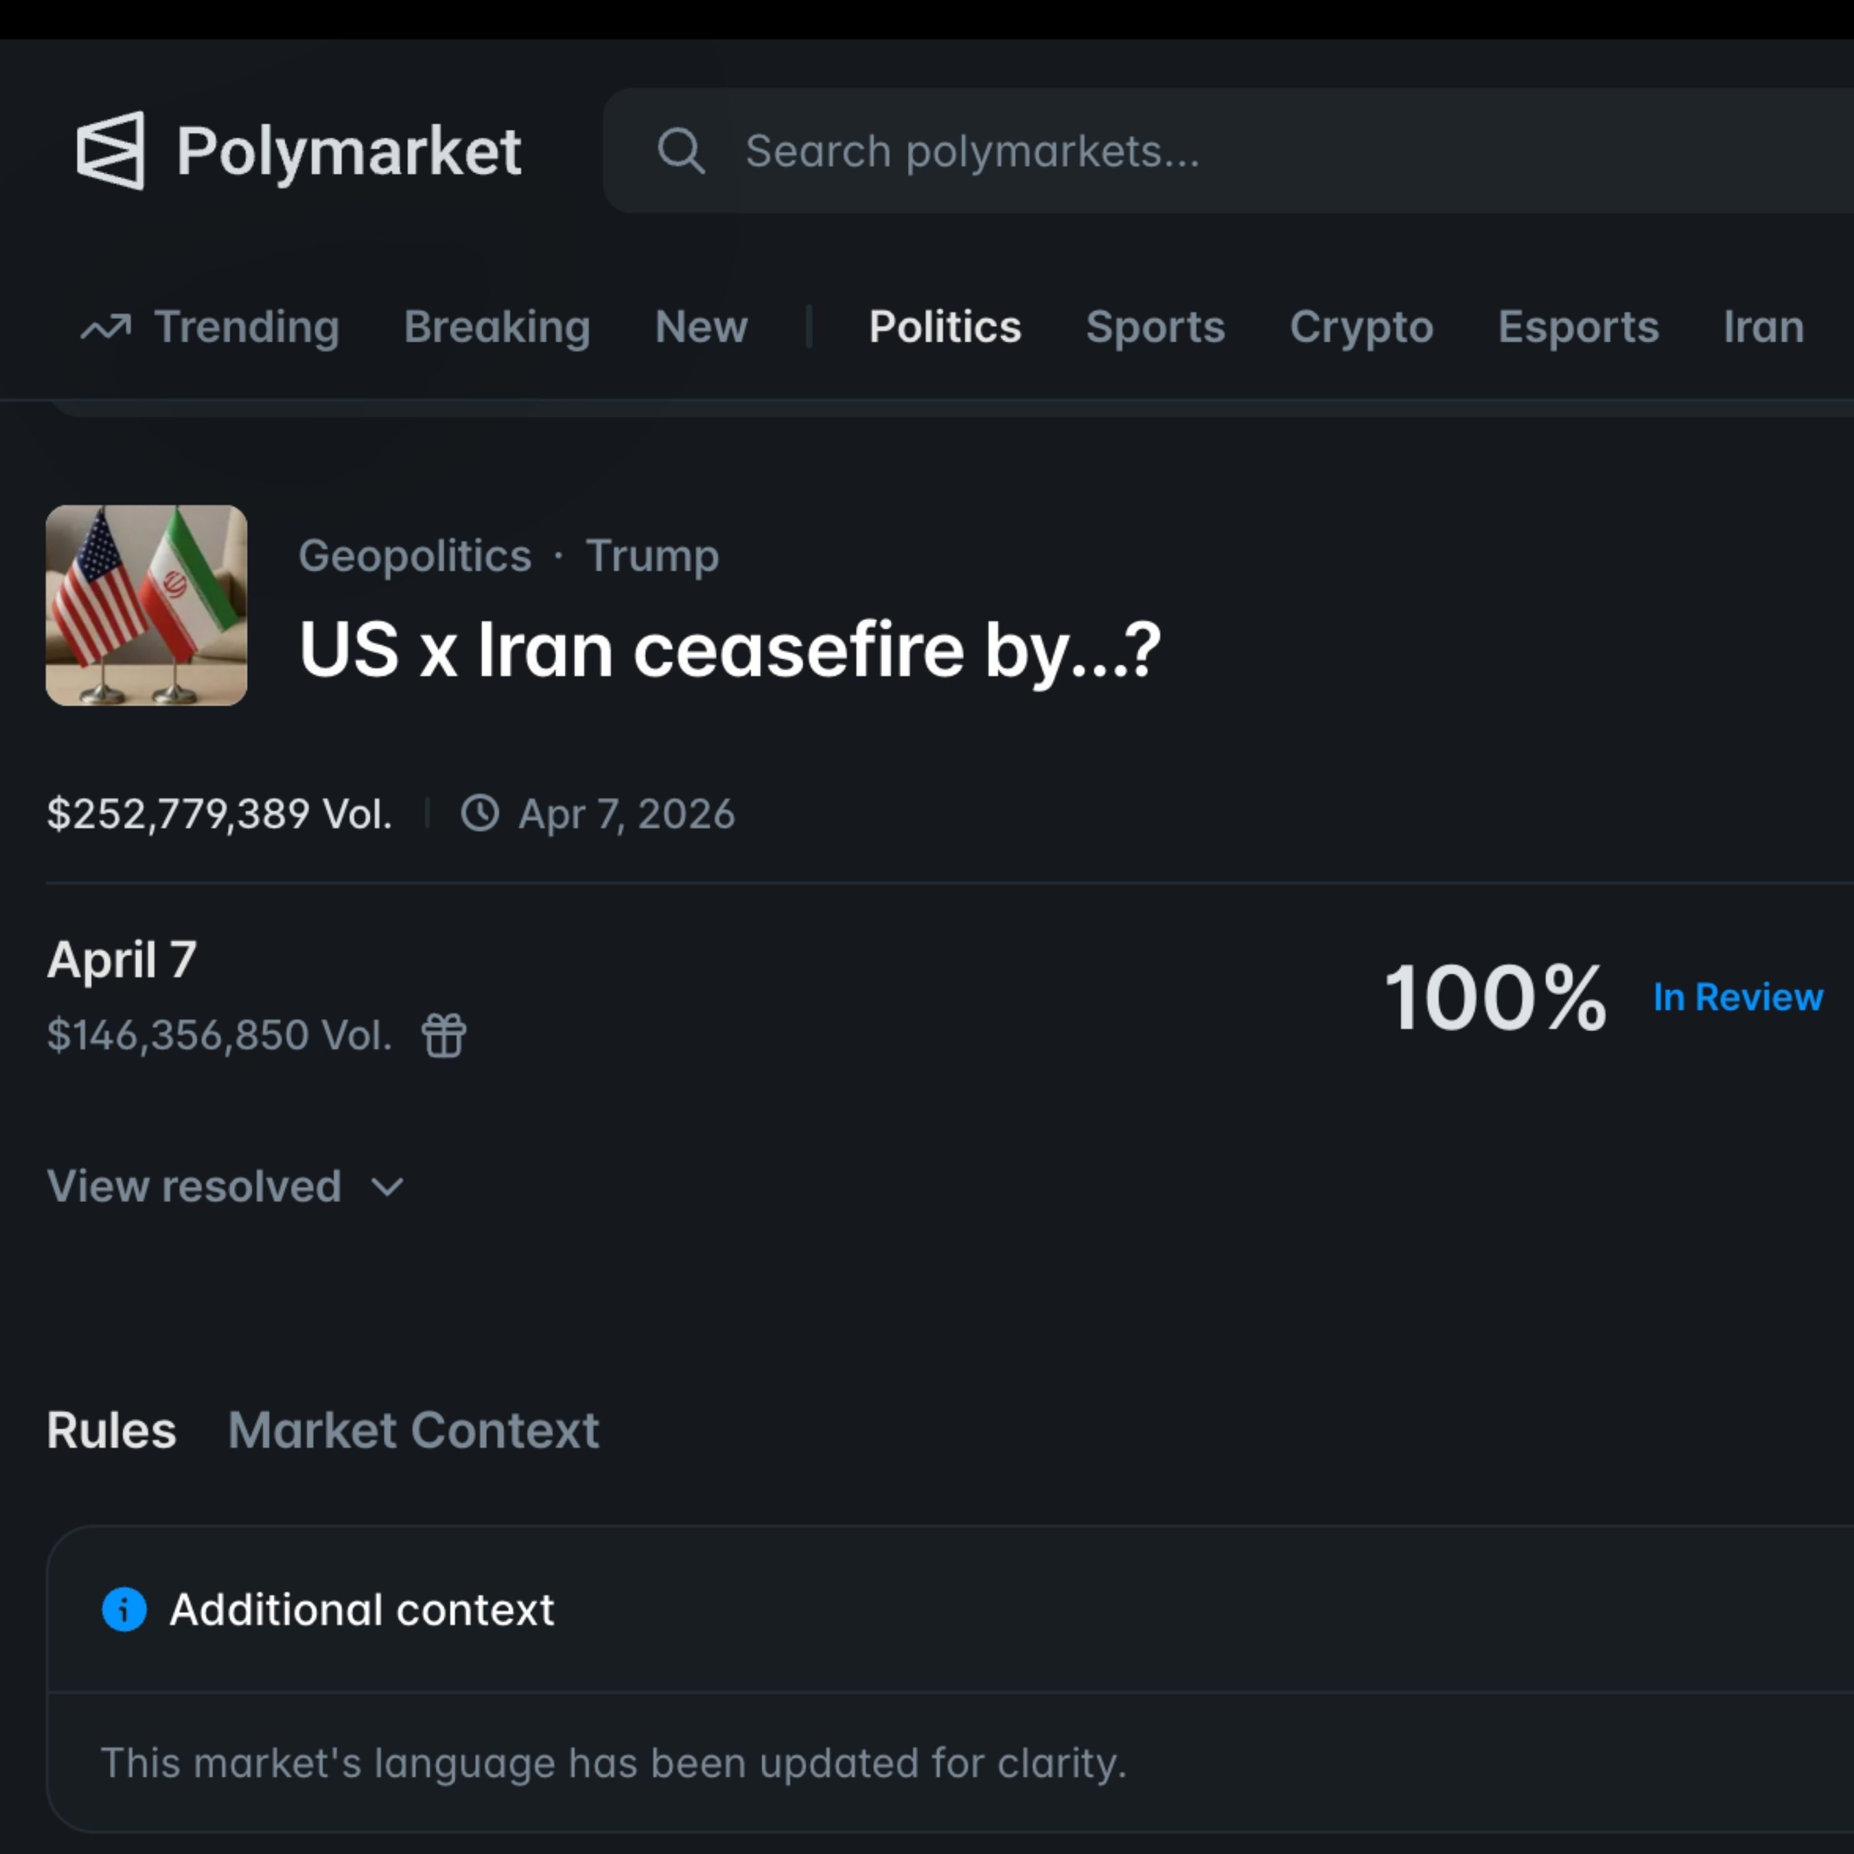Open the Trump tag link
This screenshot has height=1854, width=1854.
pos(653,556)
